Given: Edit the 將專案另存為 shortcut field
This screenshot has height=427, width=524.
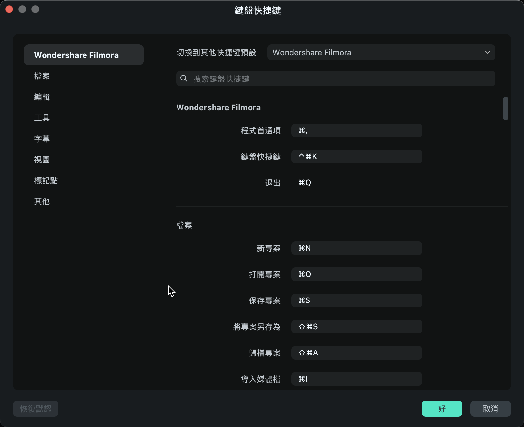Looking at the screenshot, I should click(x=357, y=327).
